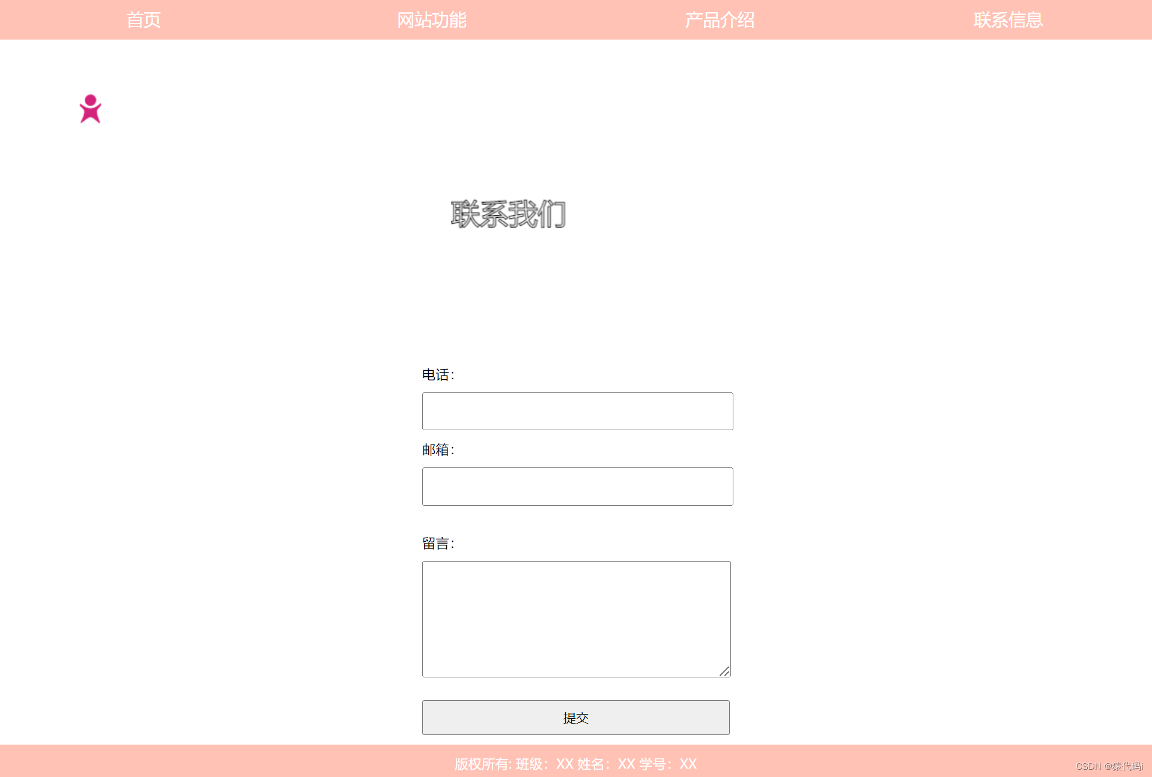
Task: Click the 班级 text in the footer
Action: [x=529, y=764]
